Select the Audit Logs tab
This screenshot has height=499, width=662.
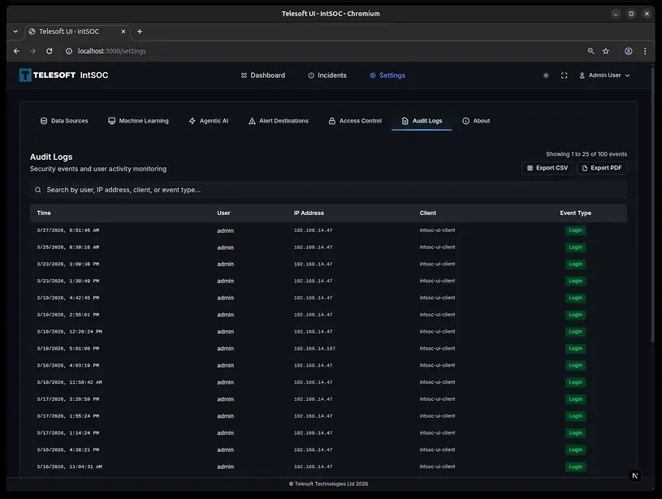coord(422,121)
